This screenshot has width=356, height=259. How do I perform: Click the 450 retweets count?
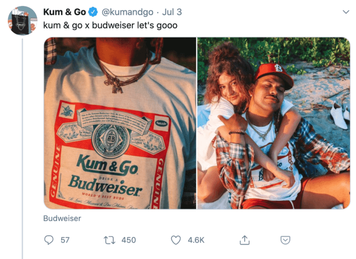(129, 240)
